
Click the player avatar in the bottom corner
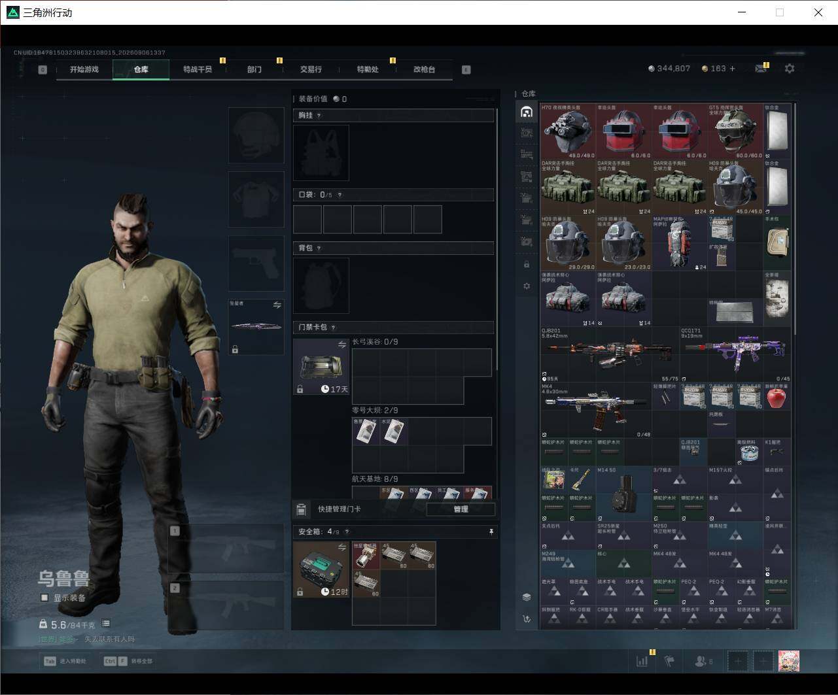click(x=789, y=661)
